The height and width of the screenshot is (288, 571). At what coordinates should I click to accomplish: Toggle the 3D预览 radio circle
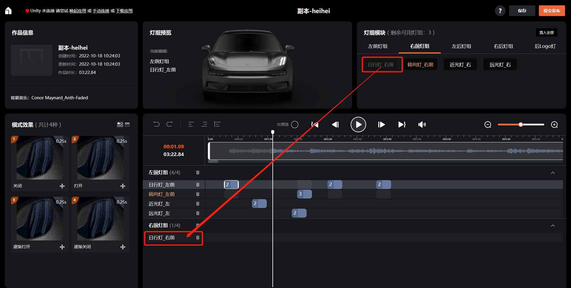(295, 125)
